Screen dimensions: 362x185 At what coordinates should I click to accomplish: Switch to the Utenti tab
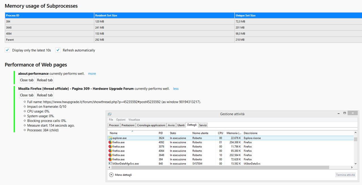pyautogui.click(x=181, y=125)
